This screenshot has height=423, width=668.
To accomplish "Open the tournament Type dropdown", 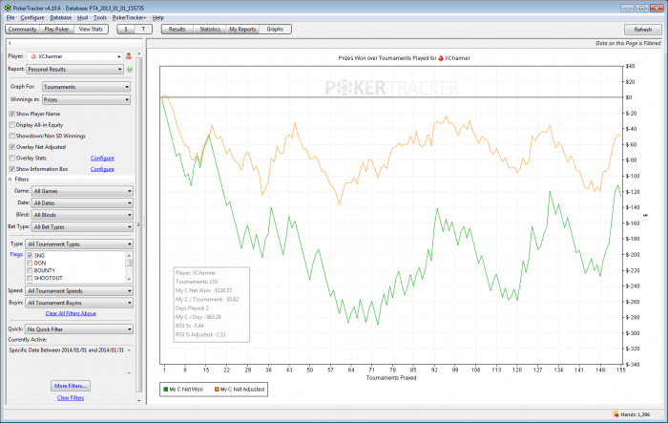I will point(79,243).
